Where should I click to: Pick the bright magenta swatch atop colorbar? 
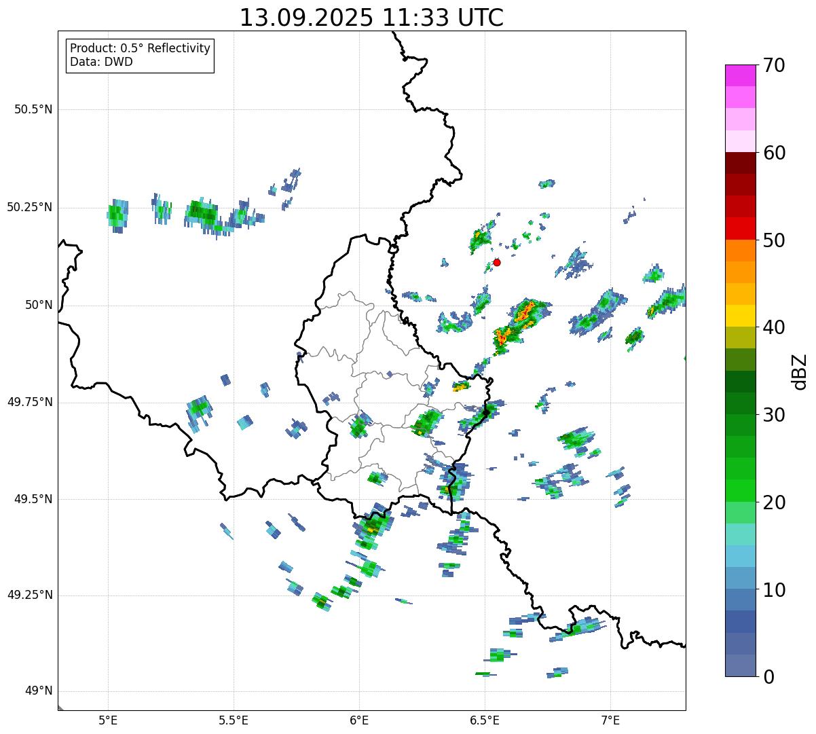740,75
